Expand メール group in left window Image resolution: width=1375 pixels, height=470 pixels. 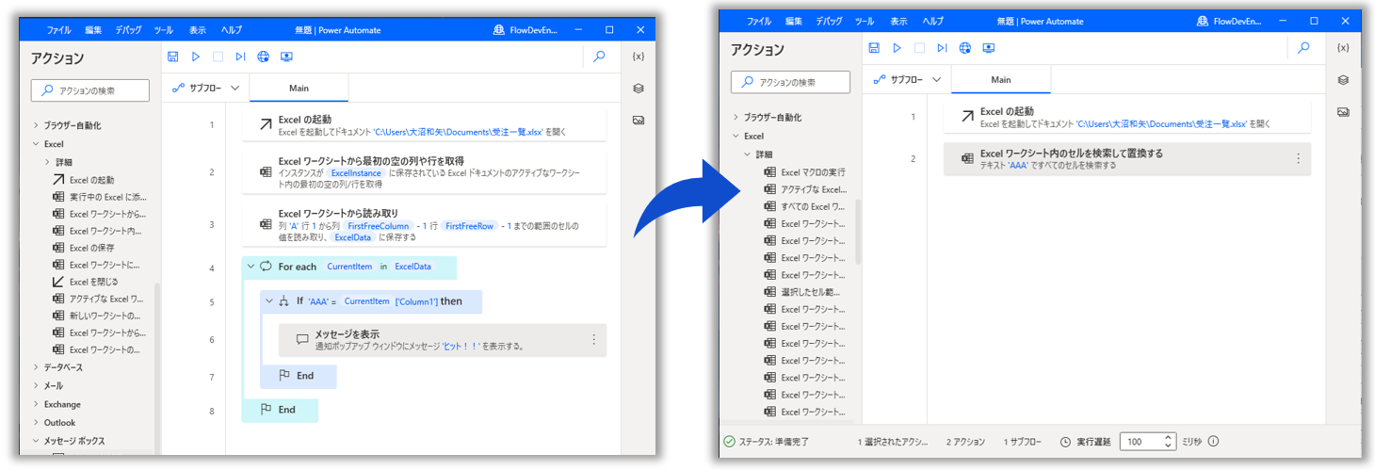pos(36,386)
